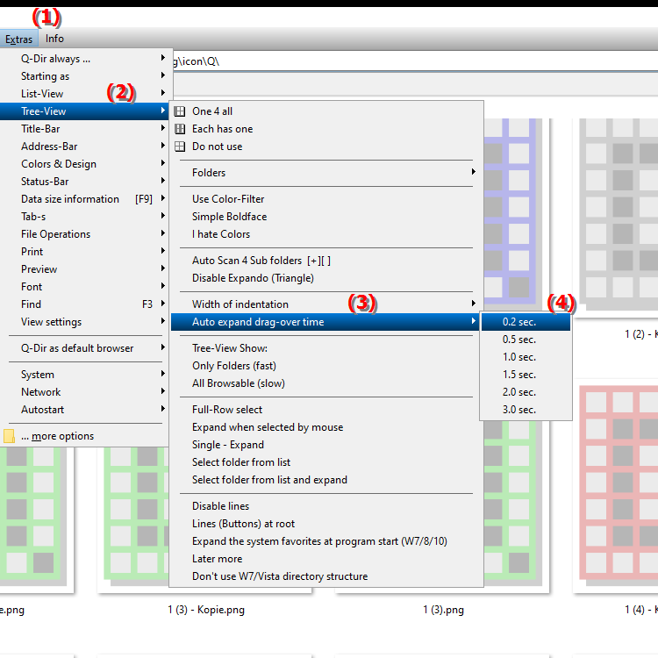Open the Info menu
Screen dimensions: 658x658
coord(54,39)
